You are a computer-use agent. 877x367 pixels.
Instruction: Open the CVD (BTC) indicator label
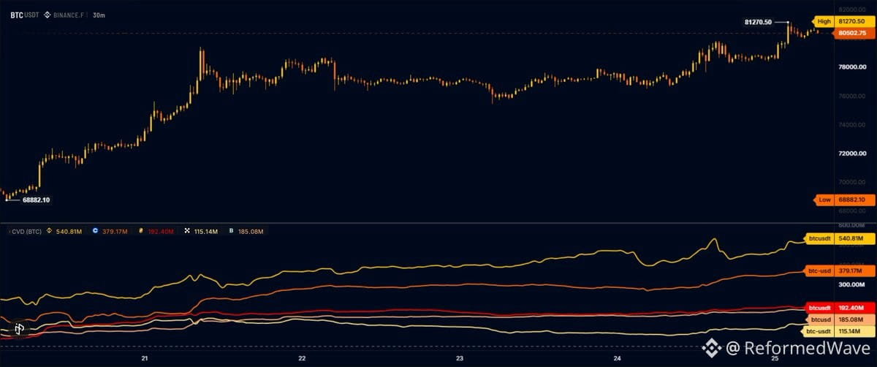26,231
